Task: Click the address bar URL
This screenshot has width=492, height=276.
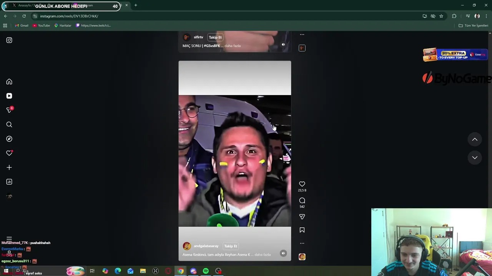Action: pyautogui.click(x=69, y=16)
